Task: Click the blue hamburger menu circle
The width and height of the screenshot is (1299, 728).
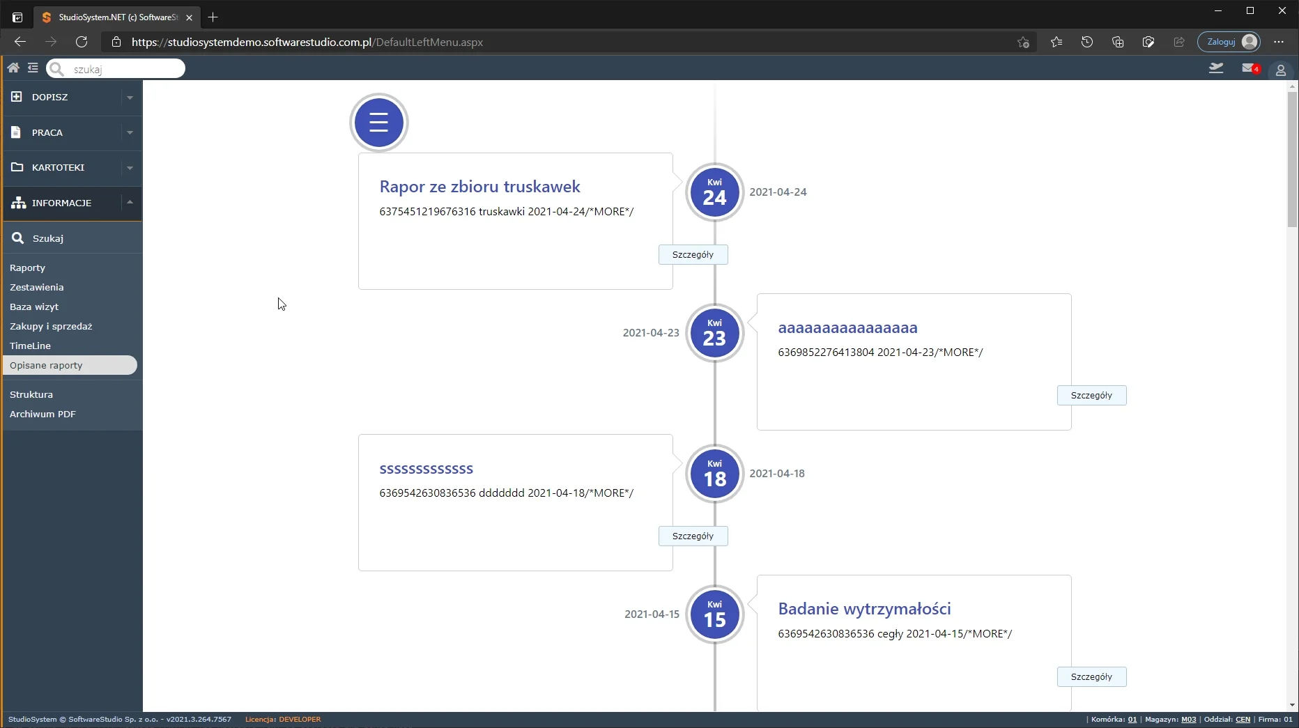Action: [378, 123]
